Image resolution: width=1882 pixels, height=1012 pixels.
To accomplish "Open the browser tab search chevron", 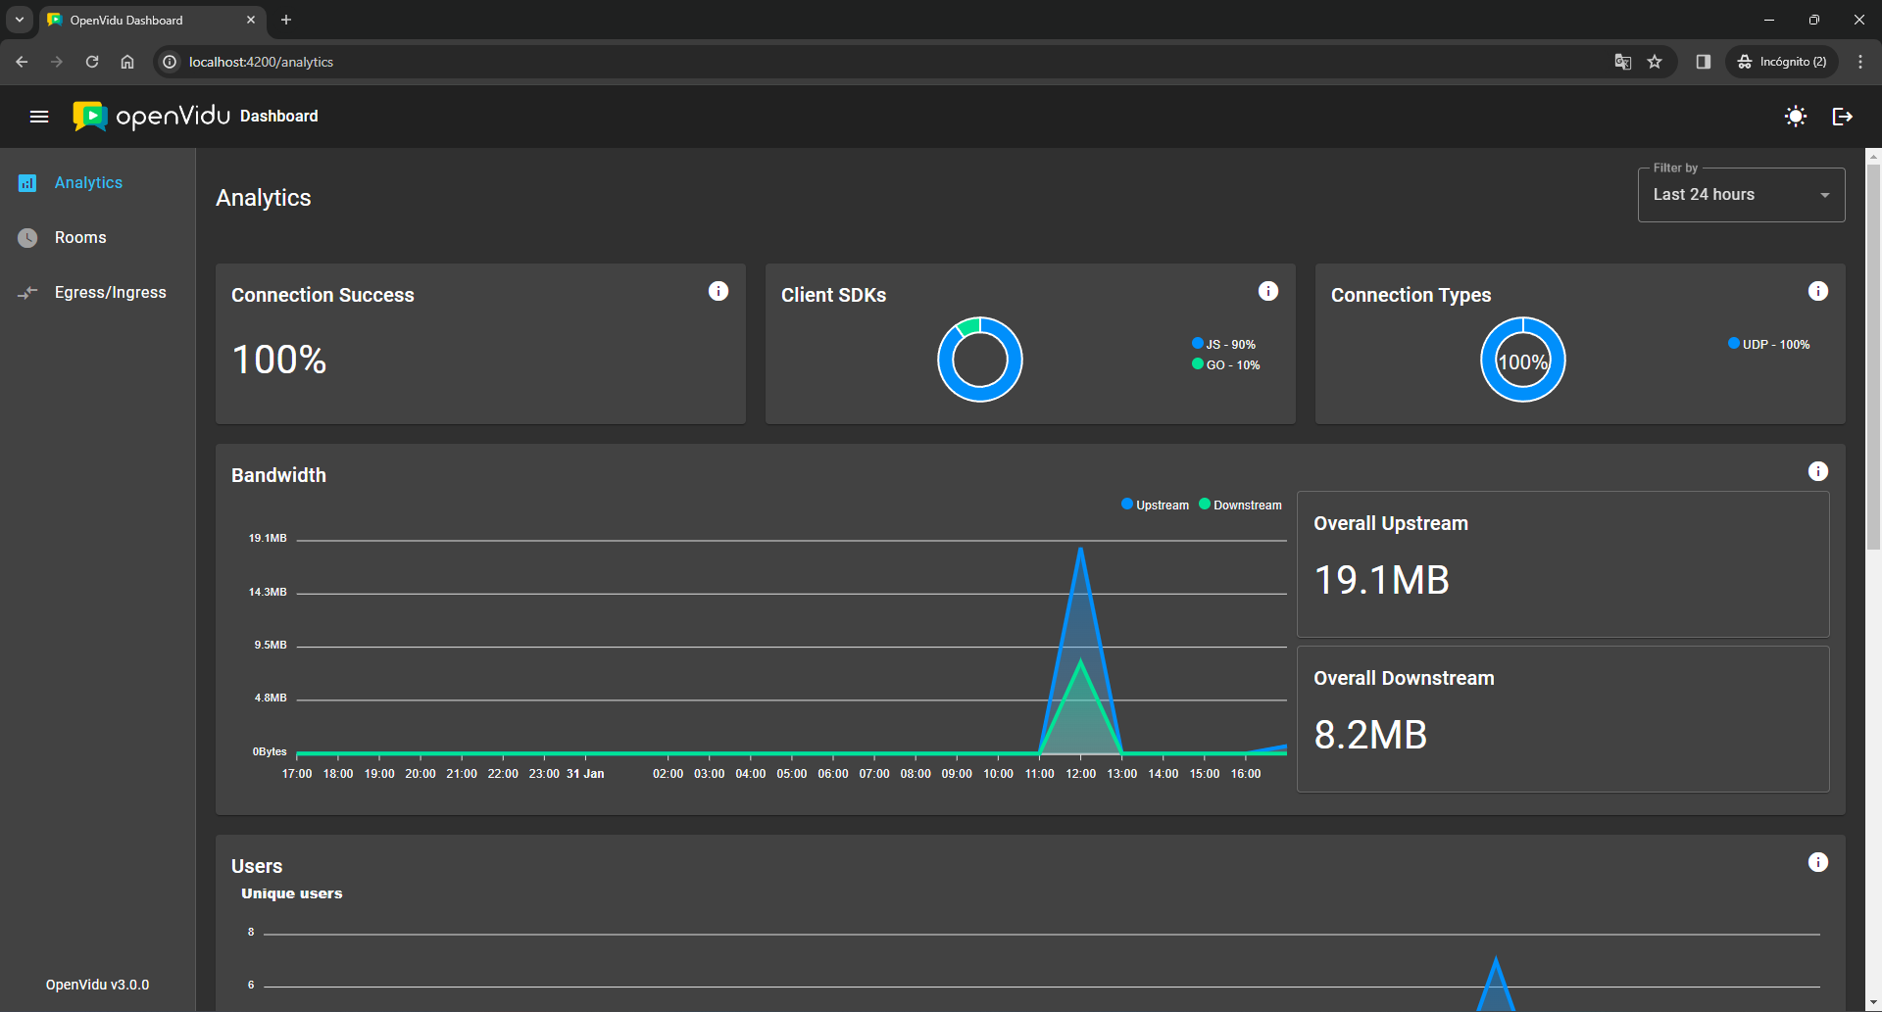I will (x=20, y=20).
